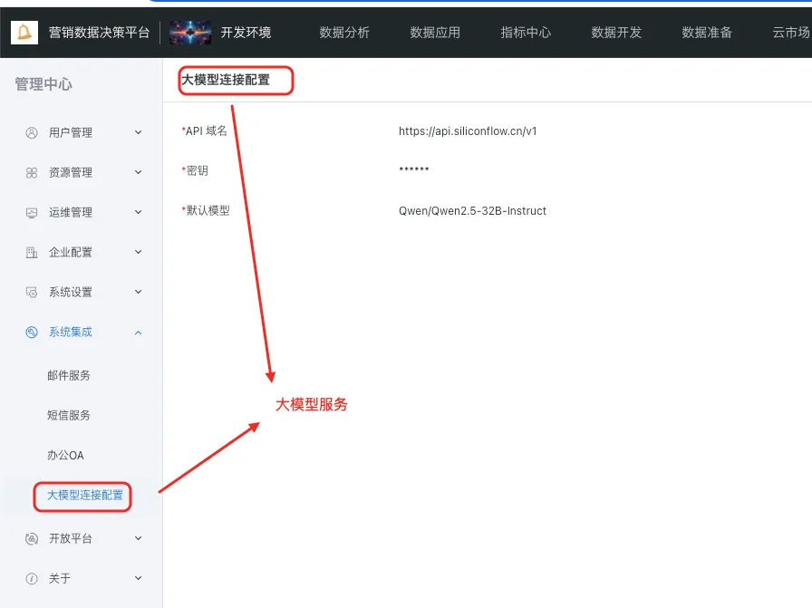
Task: Click the 资源管理 menu label
Action: pyautogui.click(x=71, y=173)
